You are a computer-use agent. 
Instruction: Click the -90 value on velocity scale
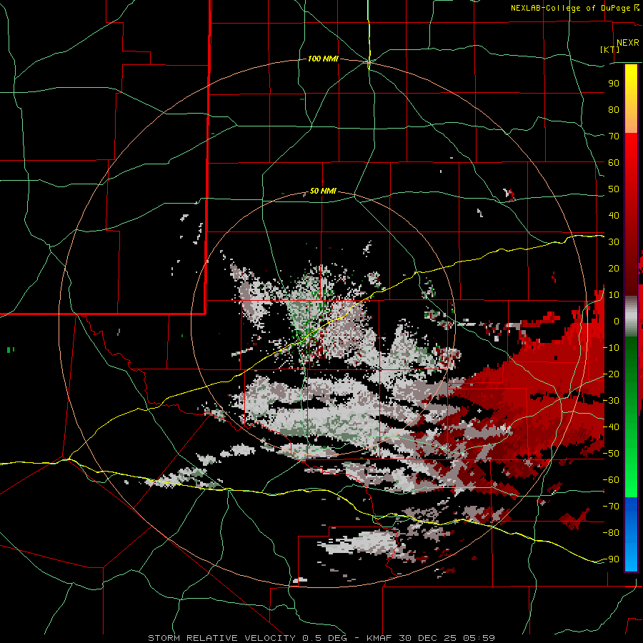(611, 559)
